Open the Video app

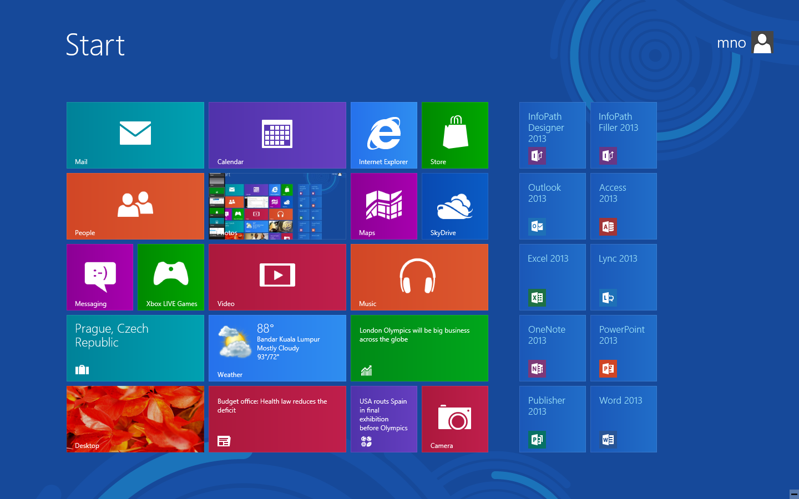click(277, 277)
